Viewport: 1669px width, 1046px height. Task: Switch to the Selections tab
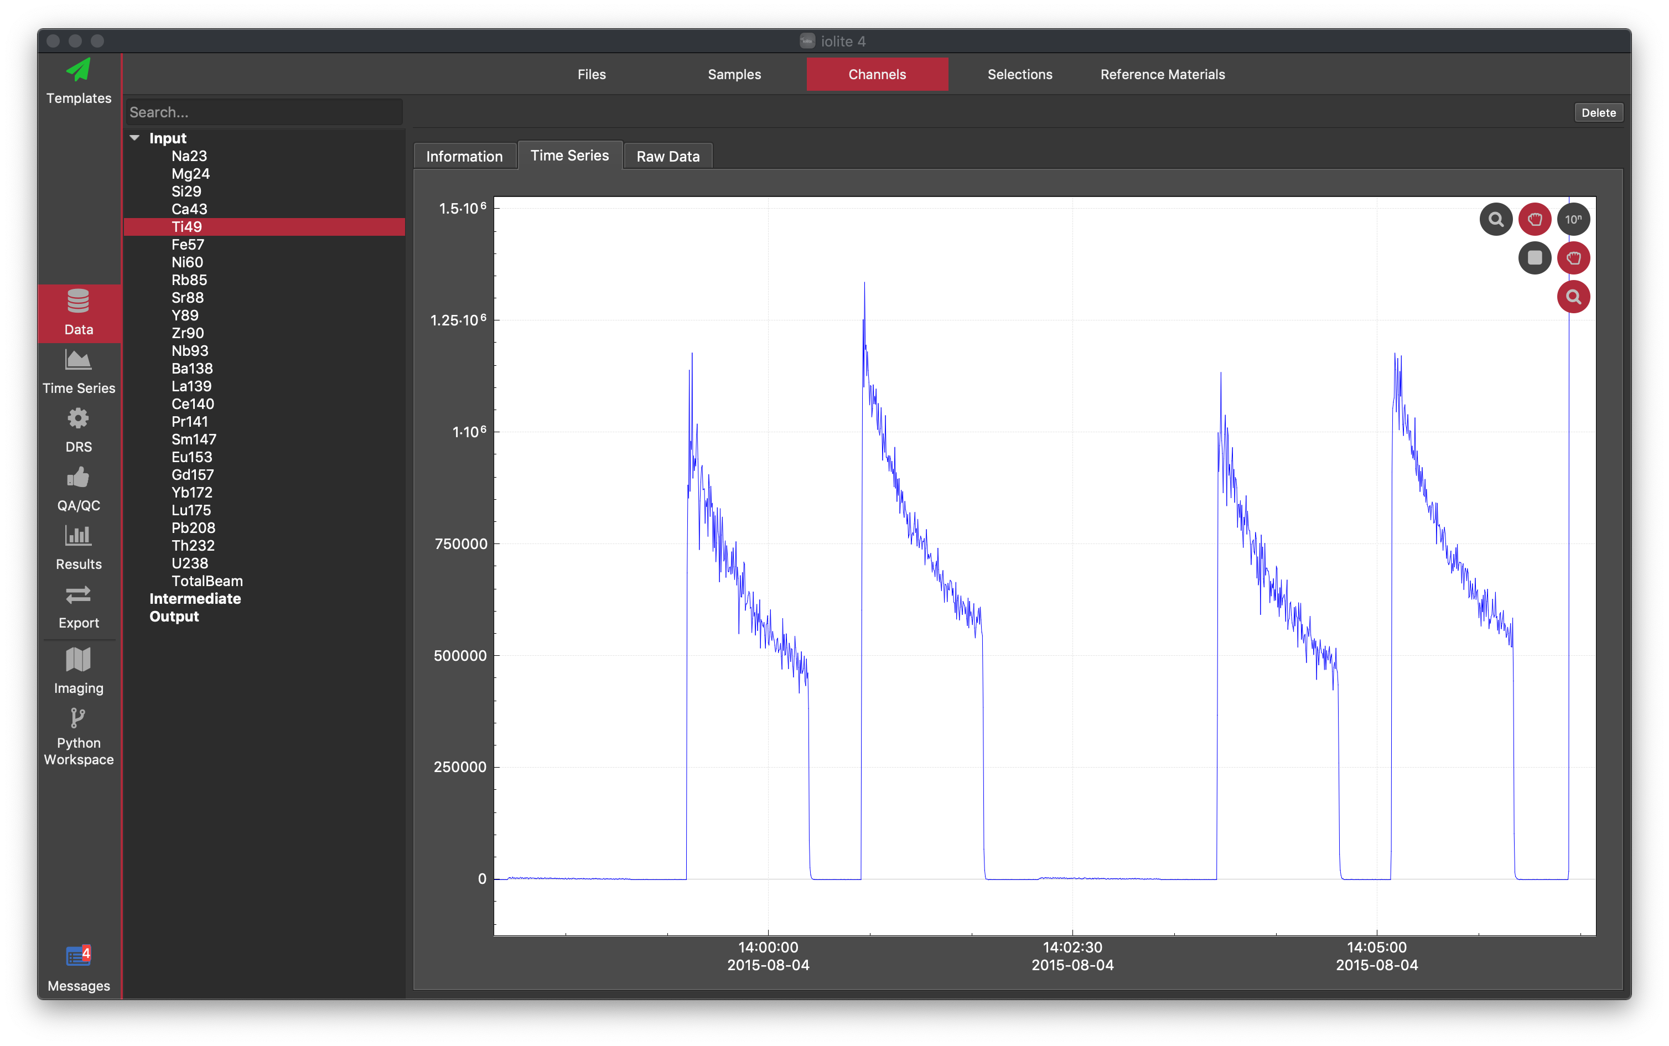(x=1019, y=74)
